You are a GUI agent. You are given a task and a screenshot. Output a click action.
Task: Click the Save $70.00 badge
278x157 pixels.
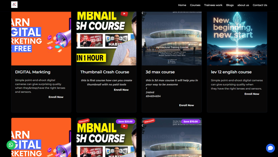click(191, 121)
